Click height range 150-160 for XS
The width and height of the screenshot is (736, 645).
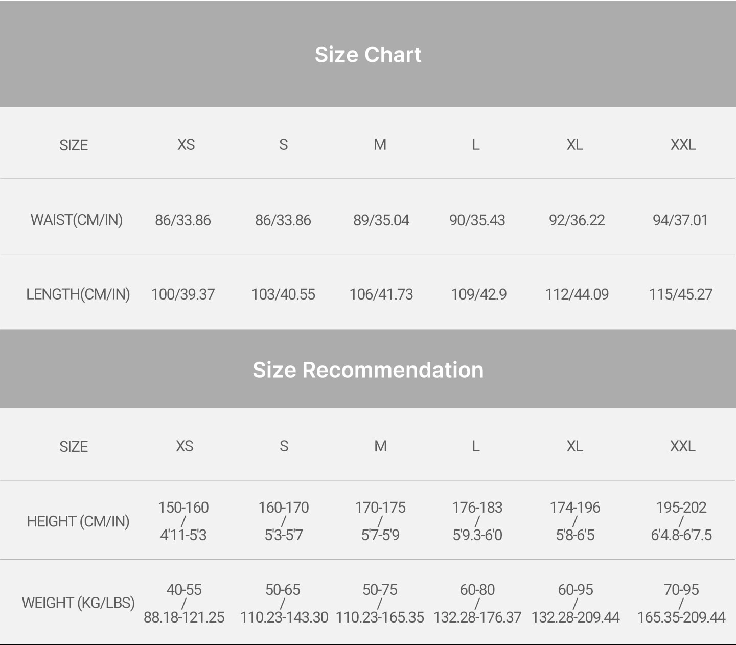click(183, 508)
